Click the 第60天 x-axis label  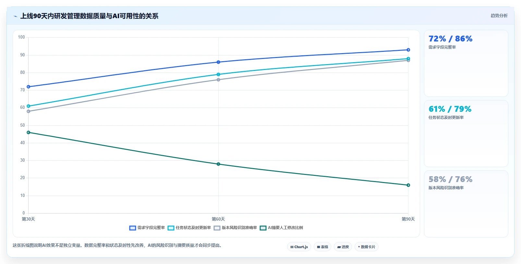pyautogui.click(x=218, y=219)
